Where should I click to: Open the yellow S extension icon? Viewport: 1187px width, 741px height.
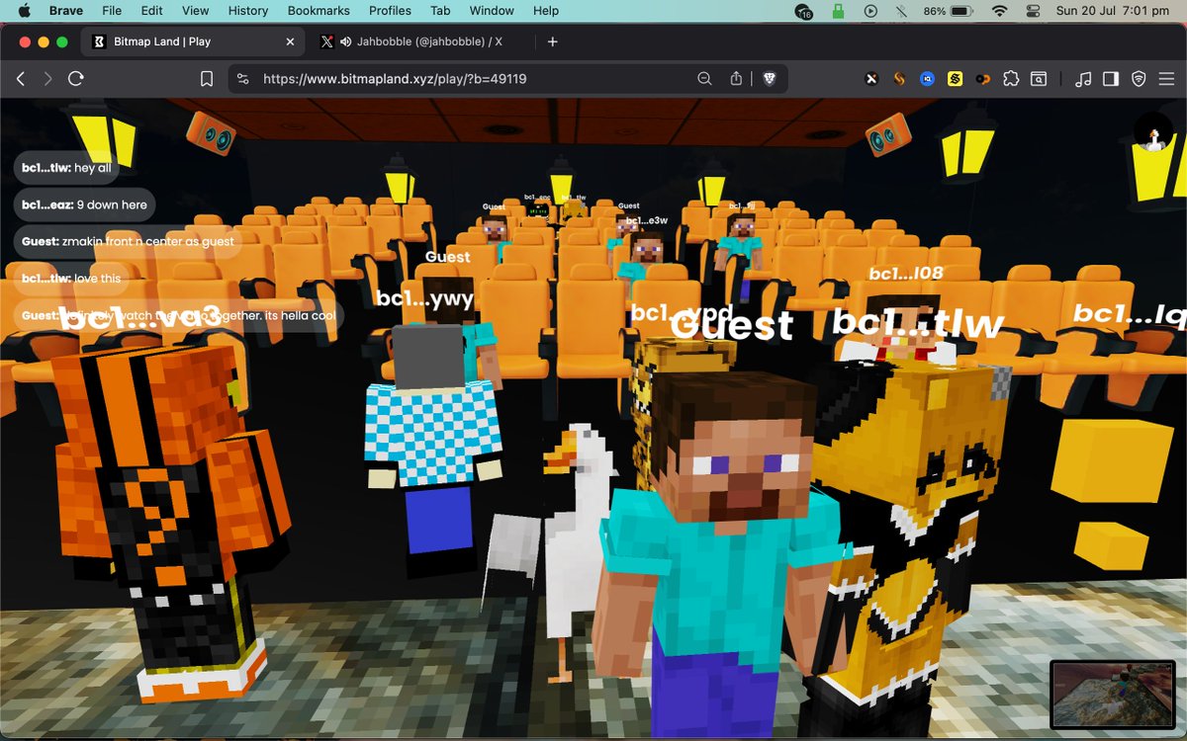955,79
